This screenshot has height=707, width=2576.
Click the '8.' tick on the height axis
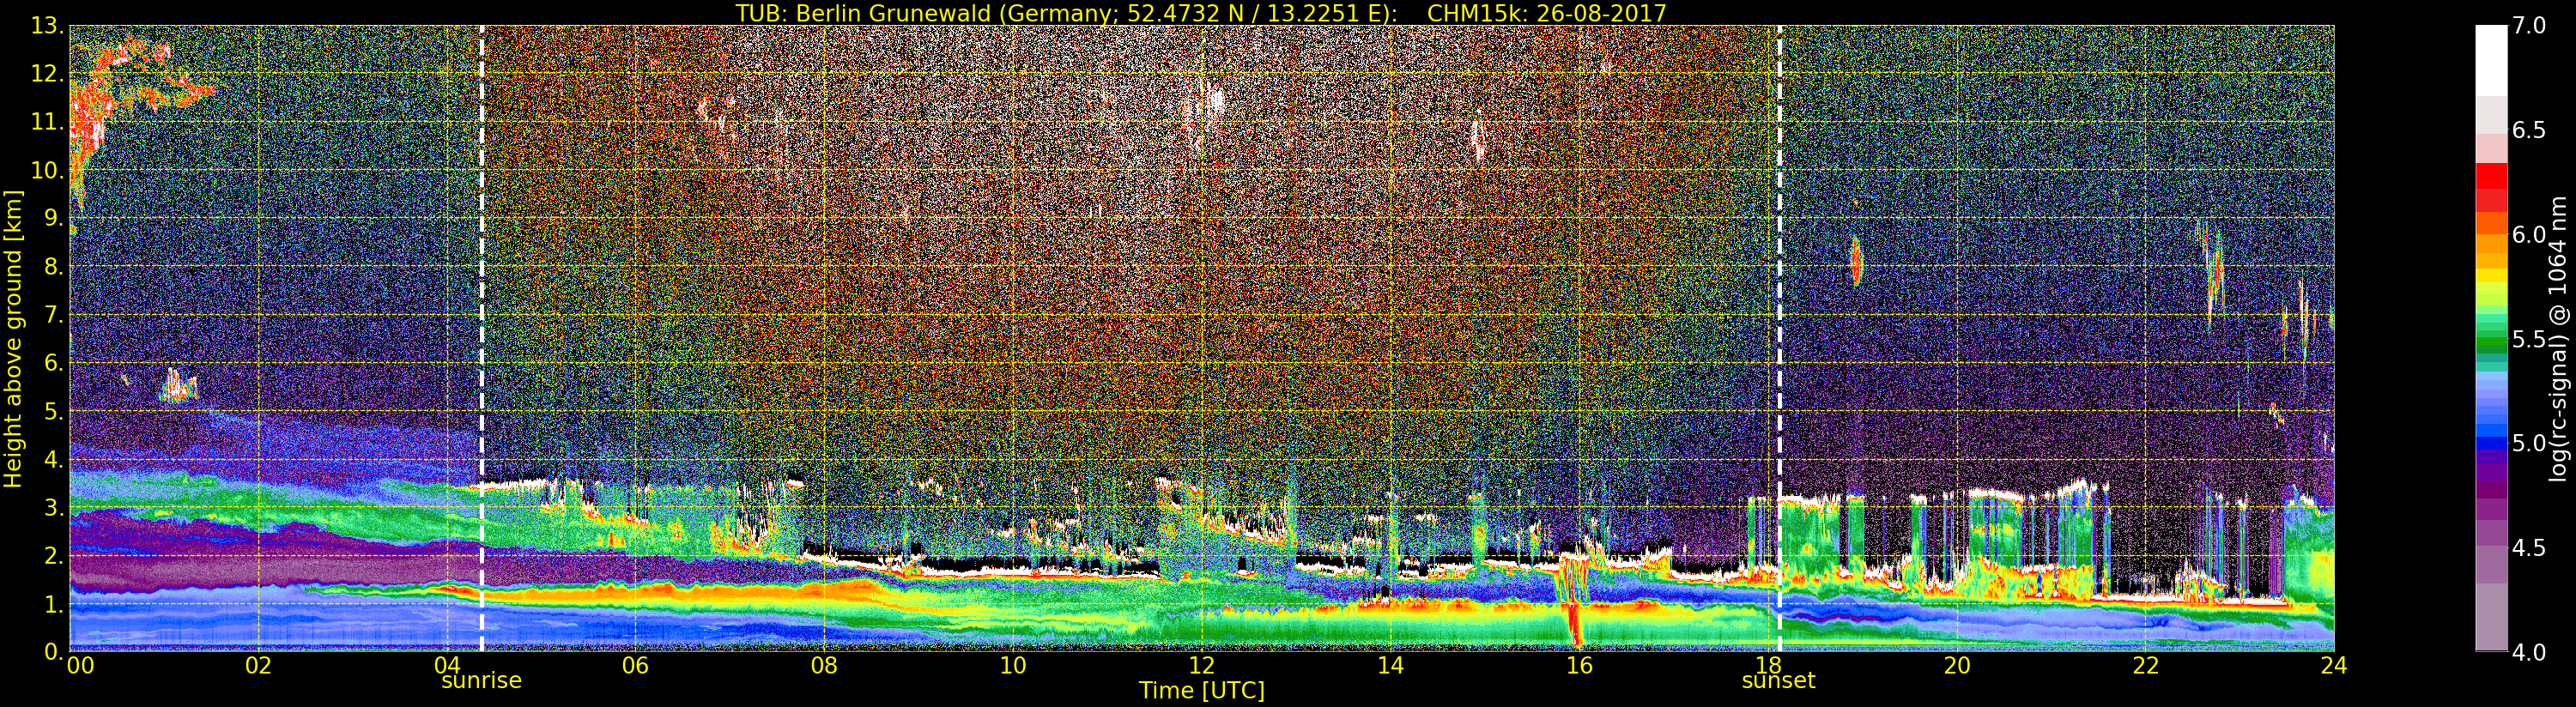pyautogui.click(x=53, y=267)
